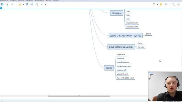Collapse the размеры branch

pyautogui.click(x=124, y=13)
